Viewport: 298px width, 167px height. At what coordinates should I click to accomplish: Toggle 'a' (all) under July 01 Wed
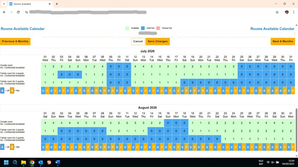[43, 91]
